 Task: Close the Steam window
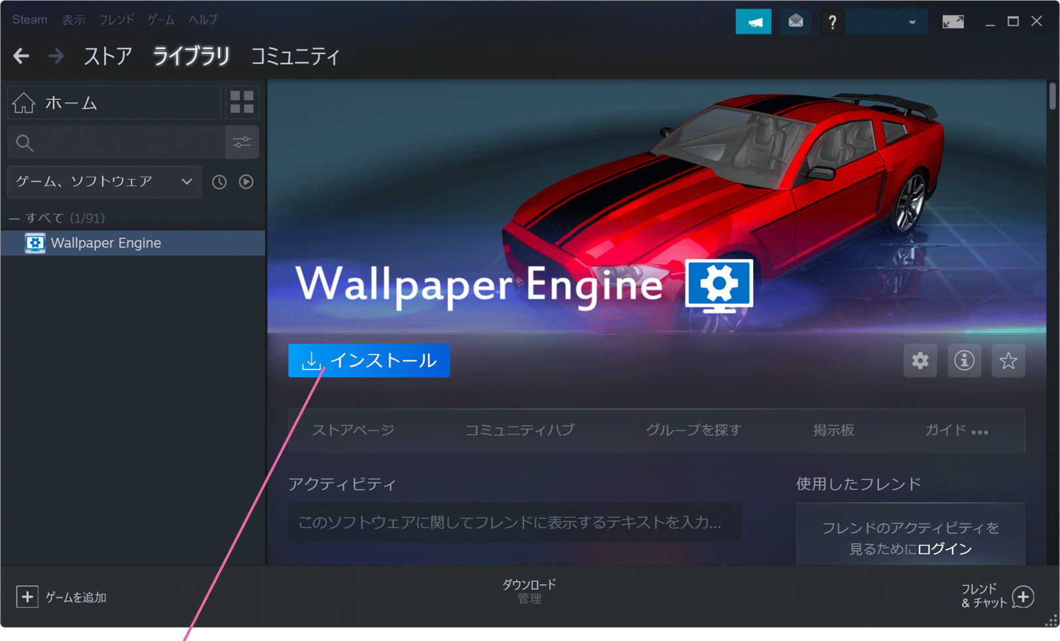tap(1037, 21)
